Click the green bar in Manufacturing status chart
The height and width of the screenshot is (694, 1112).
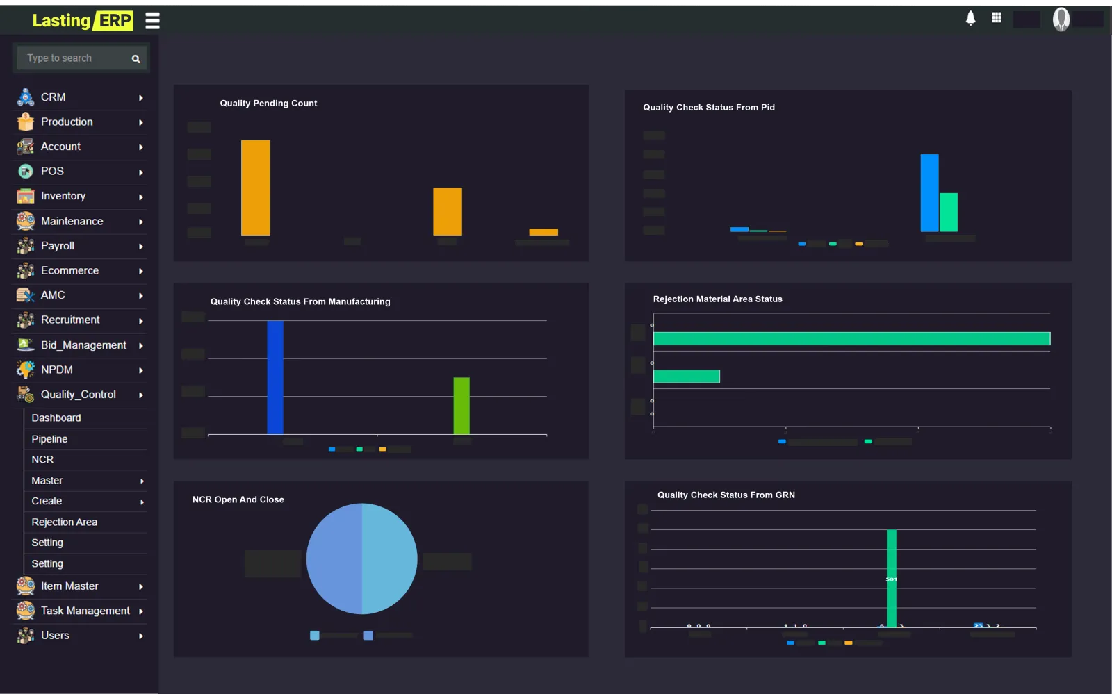click(x=461, y=406)
